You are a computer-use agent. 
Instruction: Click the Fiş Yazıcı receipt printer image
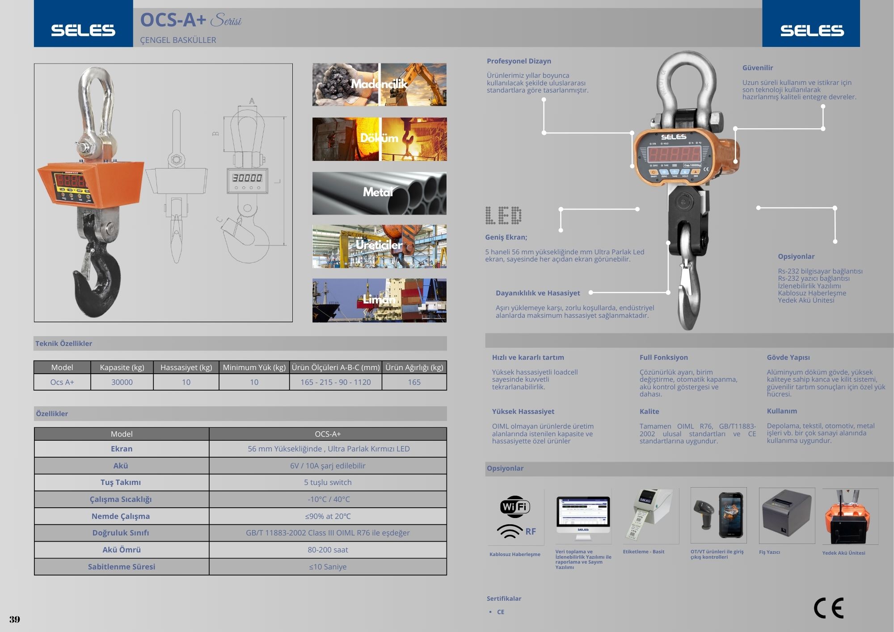(x=787, y=515)
